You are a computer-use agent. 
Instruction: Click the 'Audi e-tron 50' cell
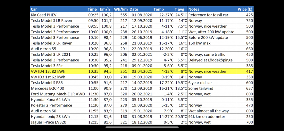point(59,111)
